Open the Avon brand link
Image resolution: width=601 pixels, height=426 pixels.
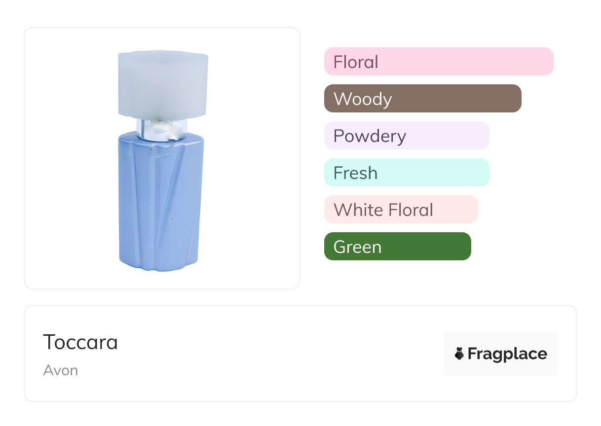(x=60, y=370)
